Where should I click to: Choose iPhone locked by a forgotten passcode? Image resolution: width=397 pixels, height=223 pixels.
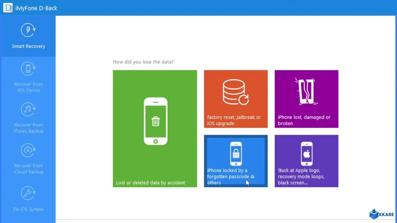236,161
